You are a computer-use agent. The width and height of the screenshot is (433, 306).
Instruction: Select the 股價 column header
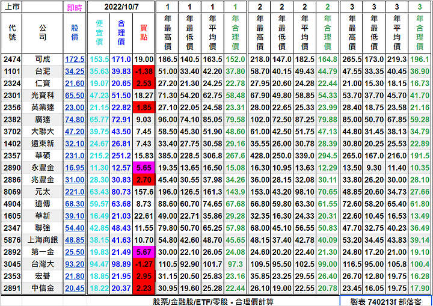[75, 33]
